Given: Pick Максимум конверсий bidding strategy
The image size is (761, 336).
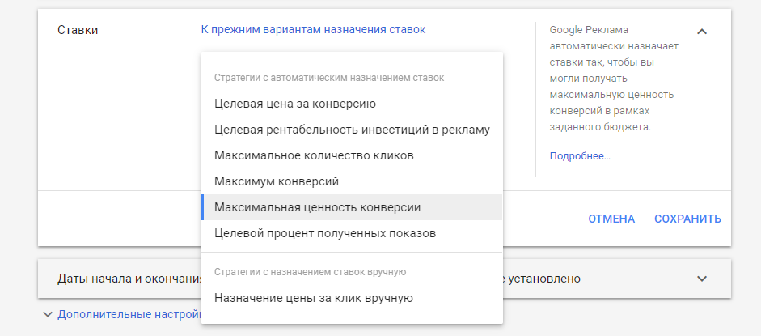Looking at the screenshot, I should point(276,181).
